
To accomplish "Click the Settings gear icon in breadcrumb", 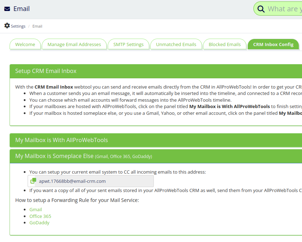I will 7,26.
